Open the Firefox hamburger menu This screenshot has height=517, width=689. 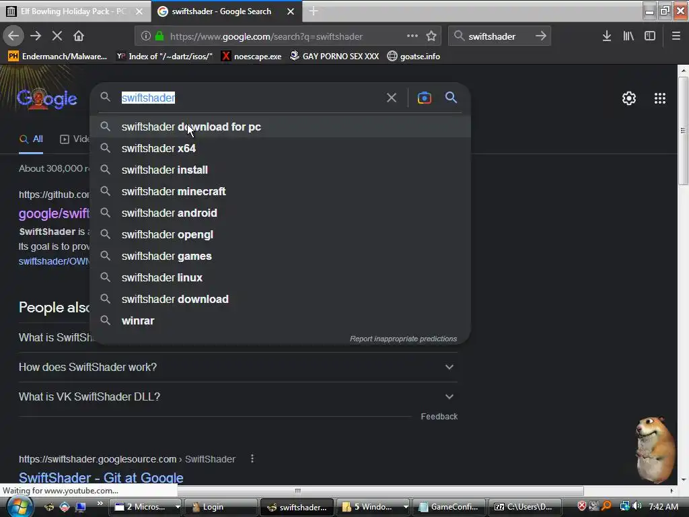pos(676,36)
